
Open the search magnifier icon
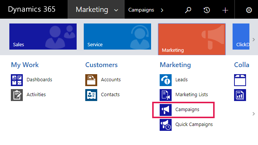point(188,10)
